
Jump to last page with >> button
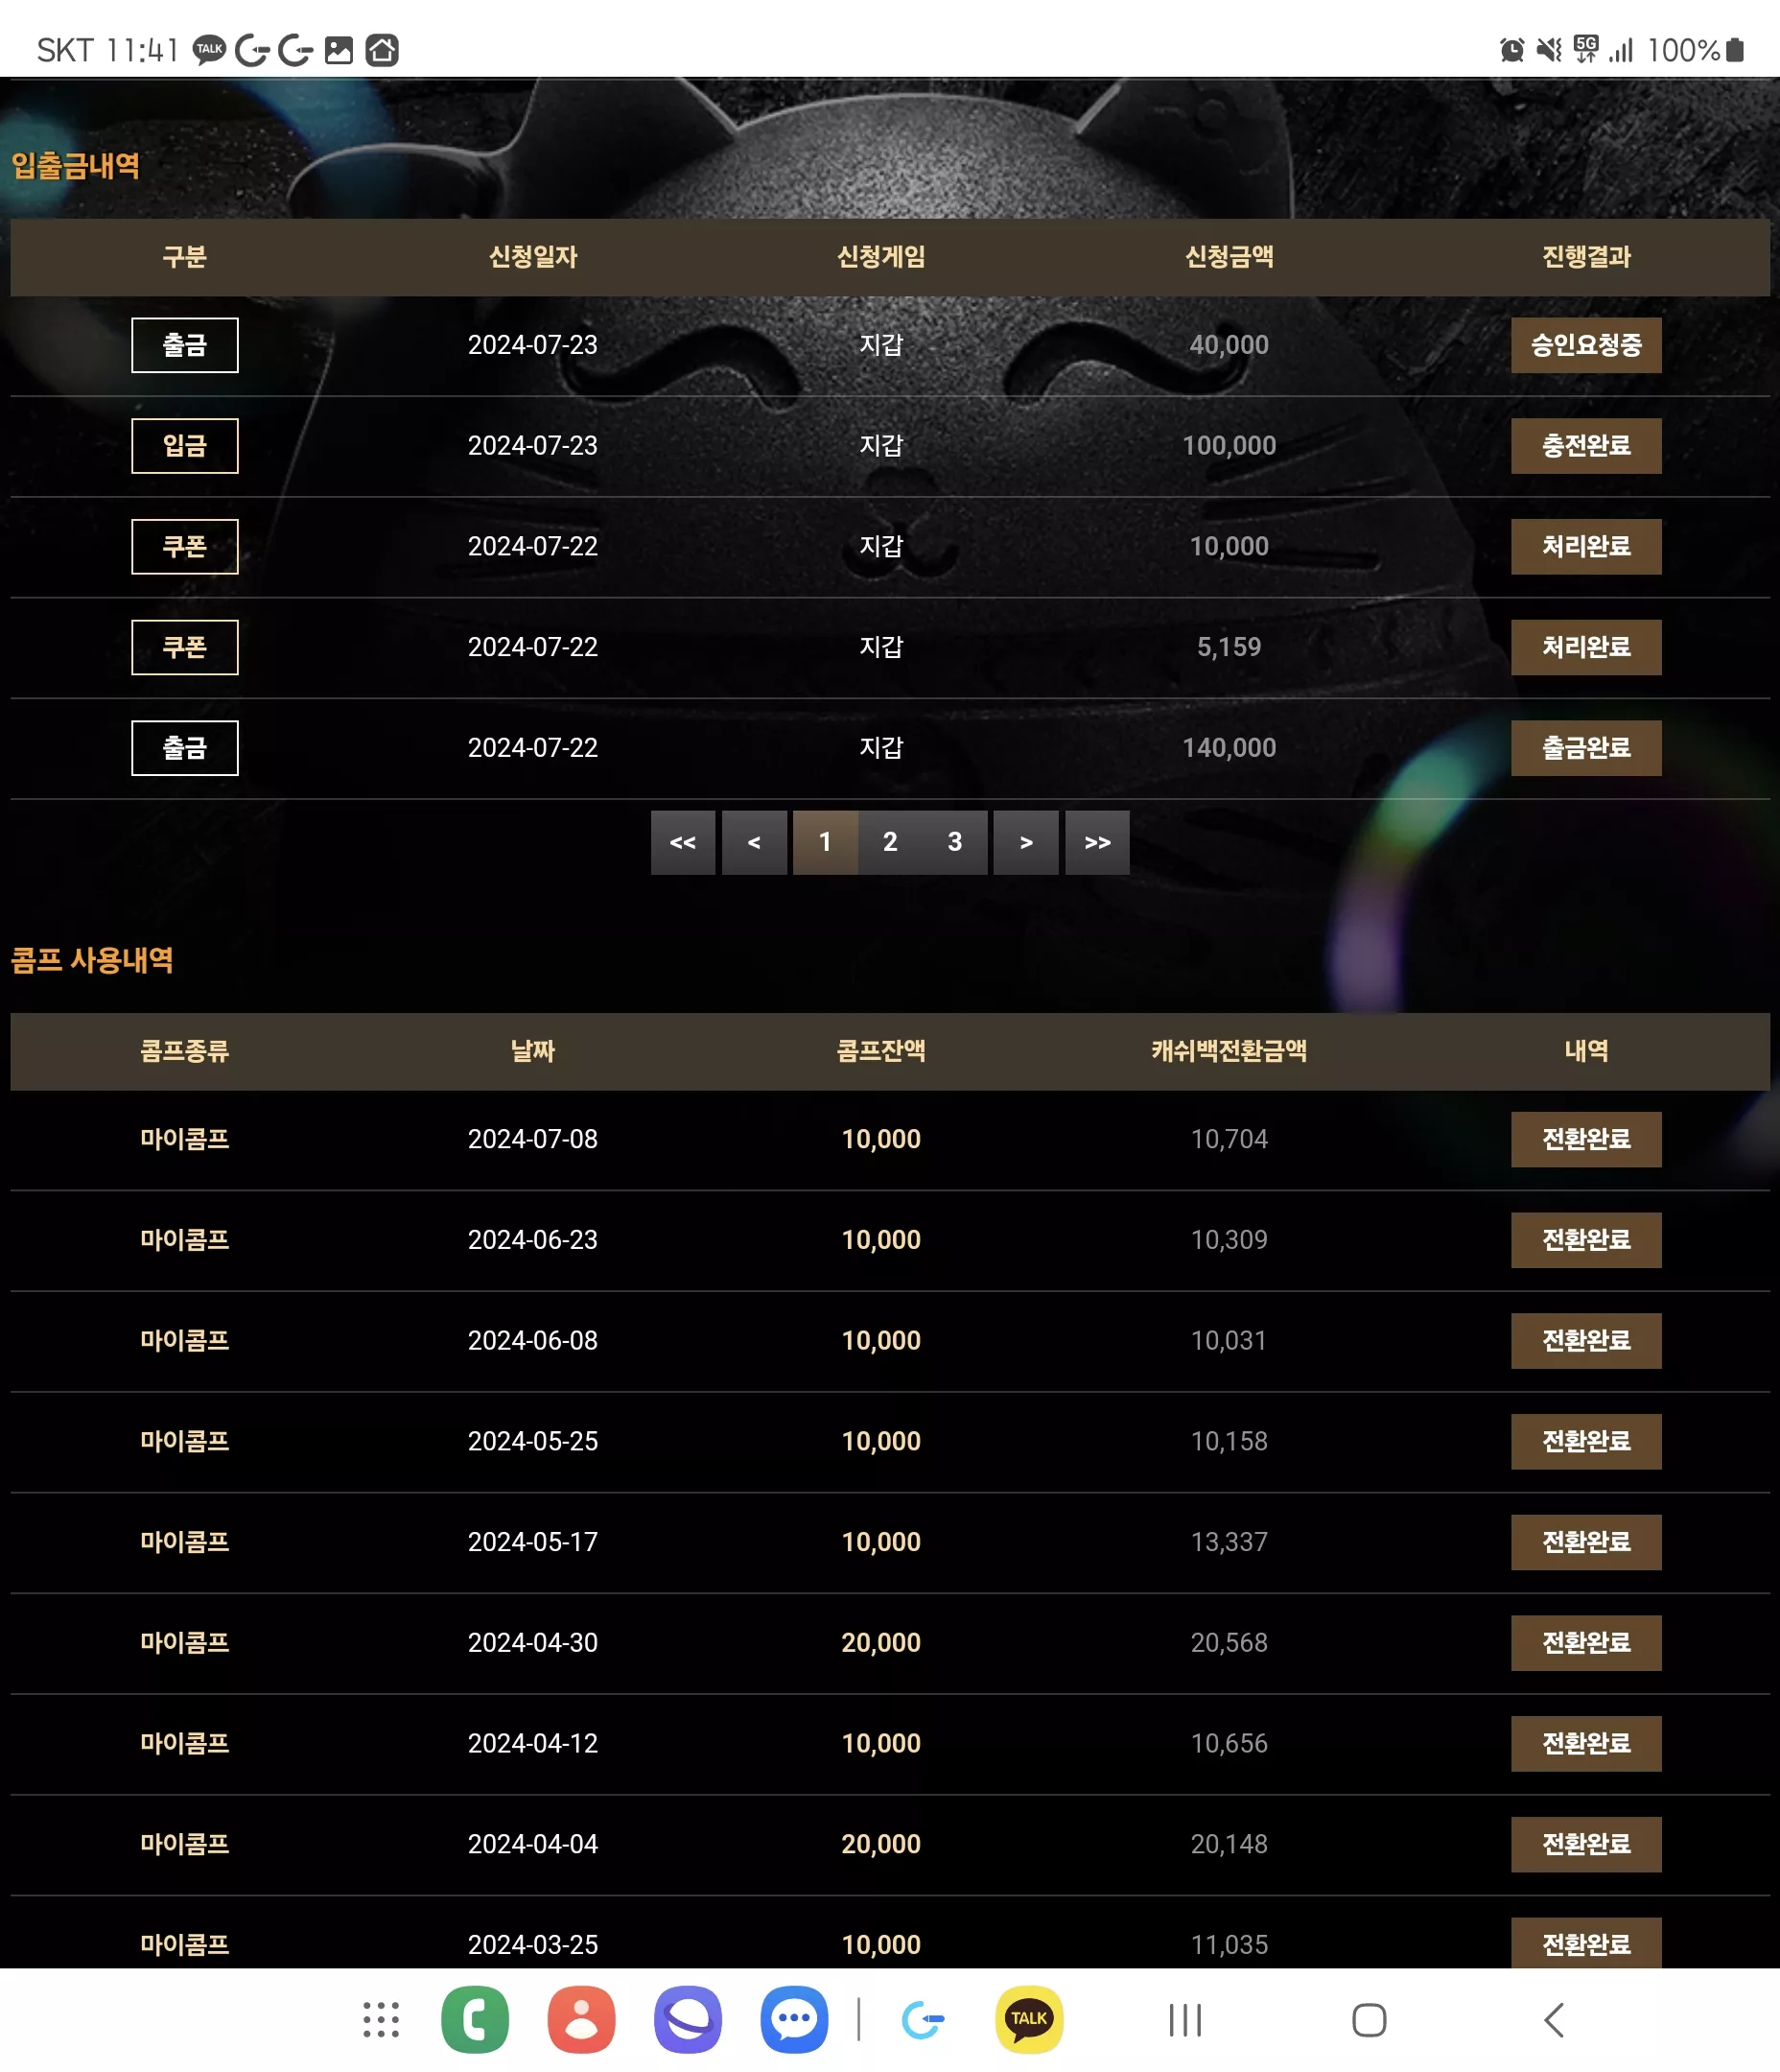point(1097,842)
